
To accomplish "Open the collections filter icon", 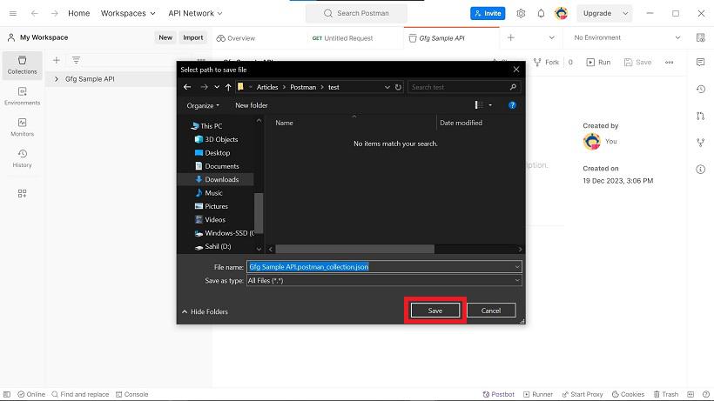I will coord(76,60).
